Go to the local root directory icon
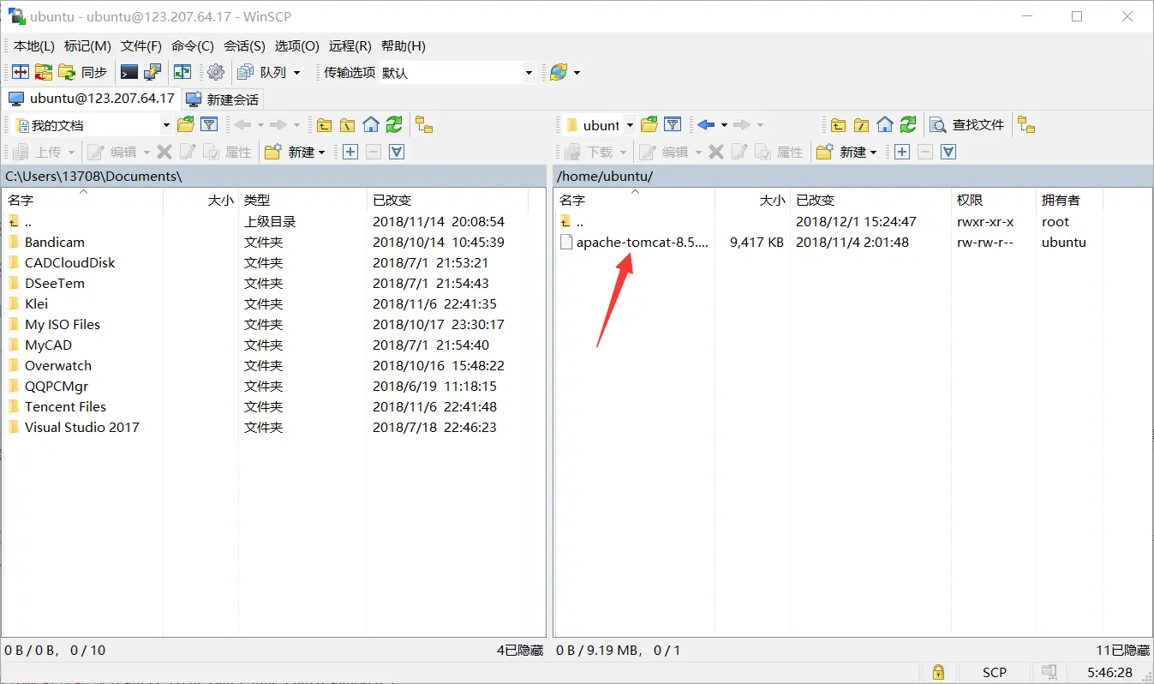 [x=347, y=125]
